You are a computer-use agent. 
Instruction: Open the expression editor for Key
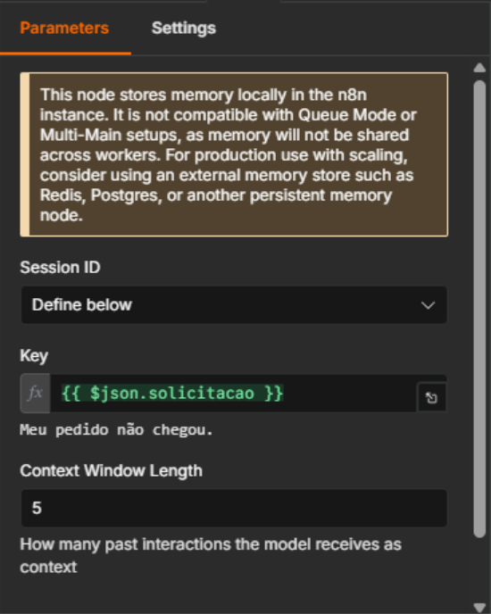point(431,398)
